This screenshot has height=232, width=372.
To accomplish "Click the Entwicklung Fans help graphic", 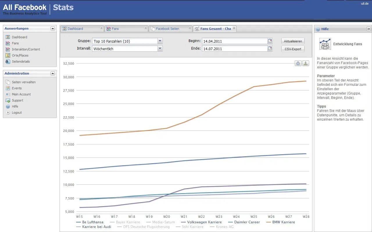I will coord(325,44).
